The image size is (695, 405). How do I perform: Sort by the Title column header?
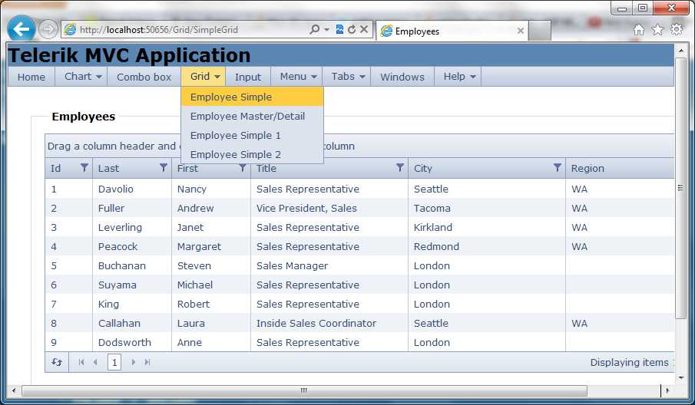(x=266, y=168)
